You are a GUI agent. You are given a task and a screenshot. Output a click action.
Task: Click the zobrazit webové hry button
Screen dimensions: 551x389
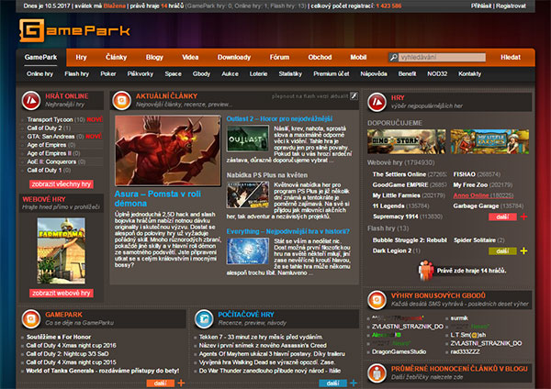coord(62,294)
